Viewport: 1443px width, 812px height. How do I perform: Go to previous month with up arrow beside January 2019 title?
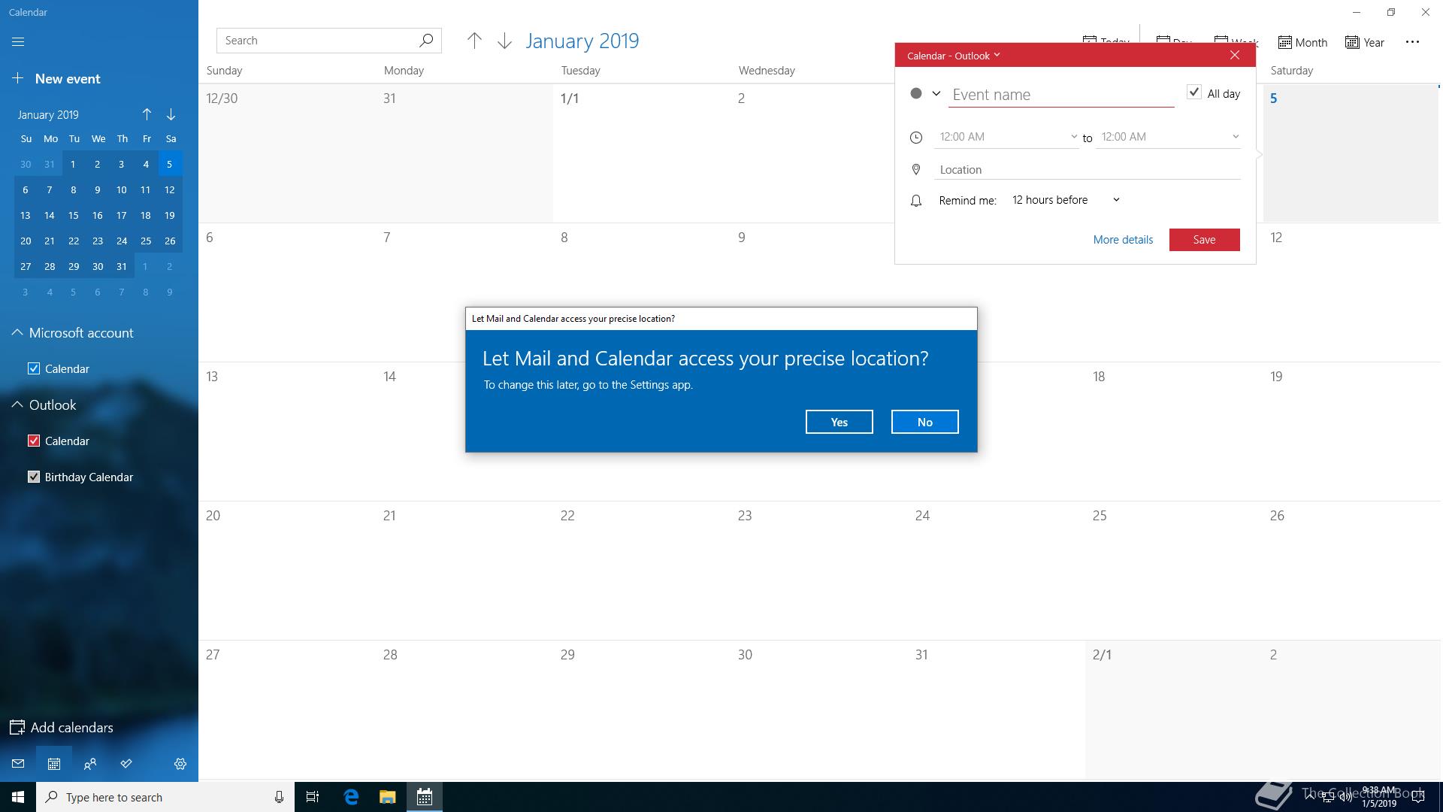click(474, 41)
